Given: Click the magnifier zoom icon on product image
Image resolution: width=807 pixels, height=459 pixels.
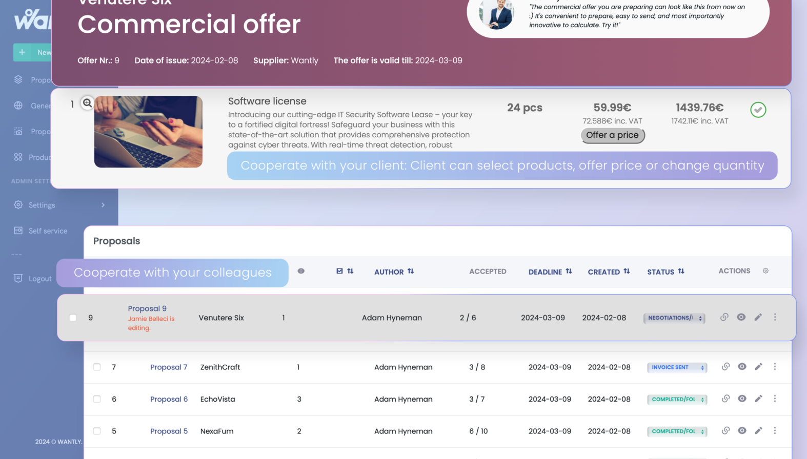Looking at the screenshot, I should coord(88,103).
